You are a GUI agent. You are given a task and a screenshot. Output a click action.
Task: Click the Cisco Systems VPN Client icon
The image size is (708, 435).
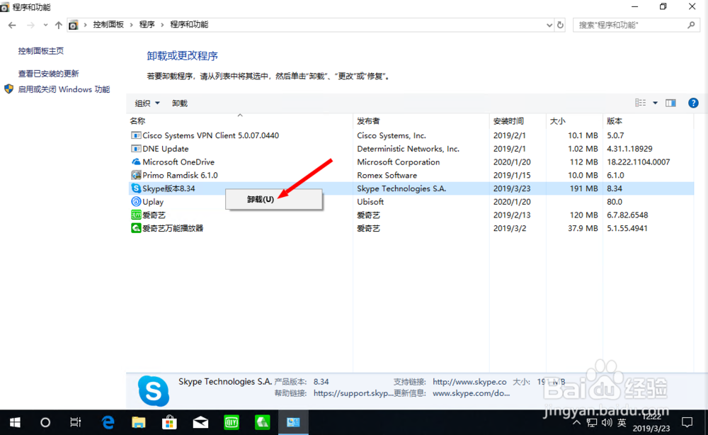[x=136, y=135]
